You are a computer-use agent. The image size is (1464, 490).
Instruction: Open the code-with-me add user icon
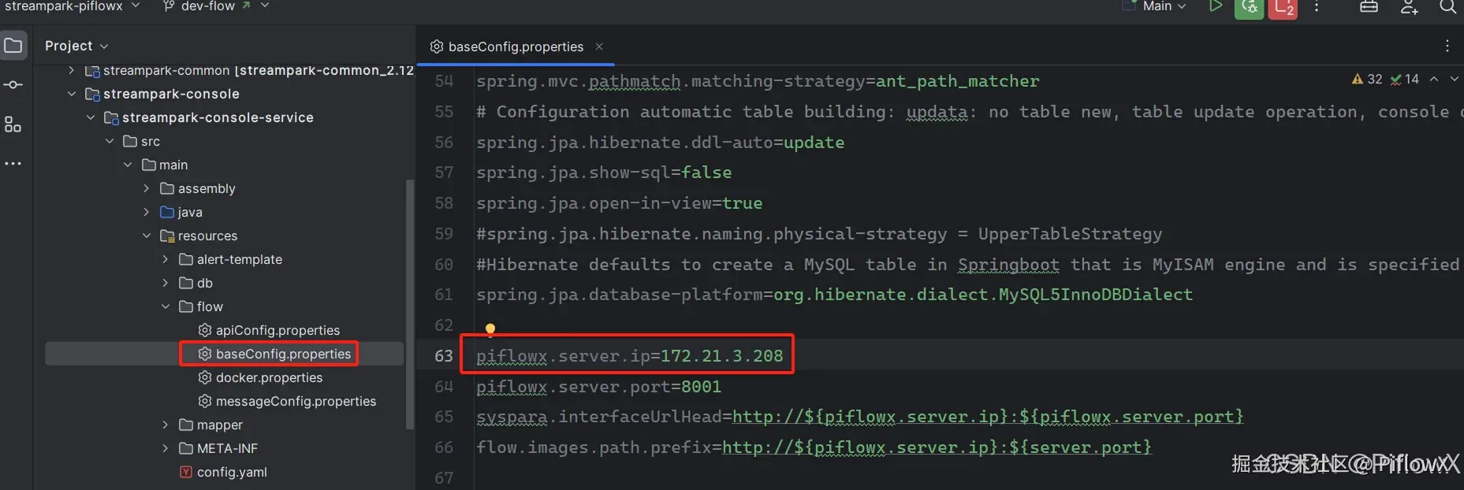[1409, 6]
